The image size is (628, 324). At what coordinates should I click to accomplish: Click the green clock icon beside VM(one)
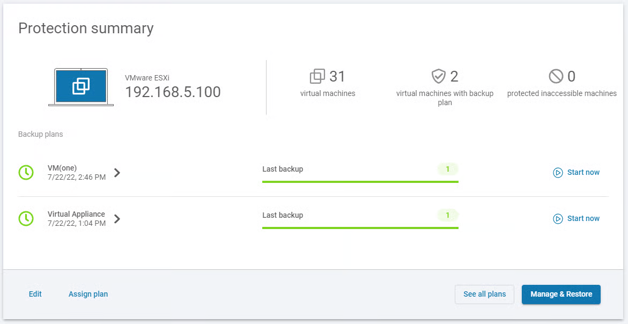pyautogui.click(x=26, y=172)
